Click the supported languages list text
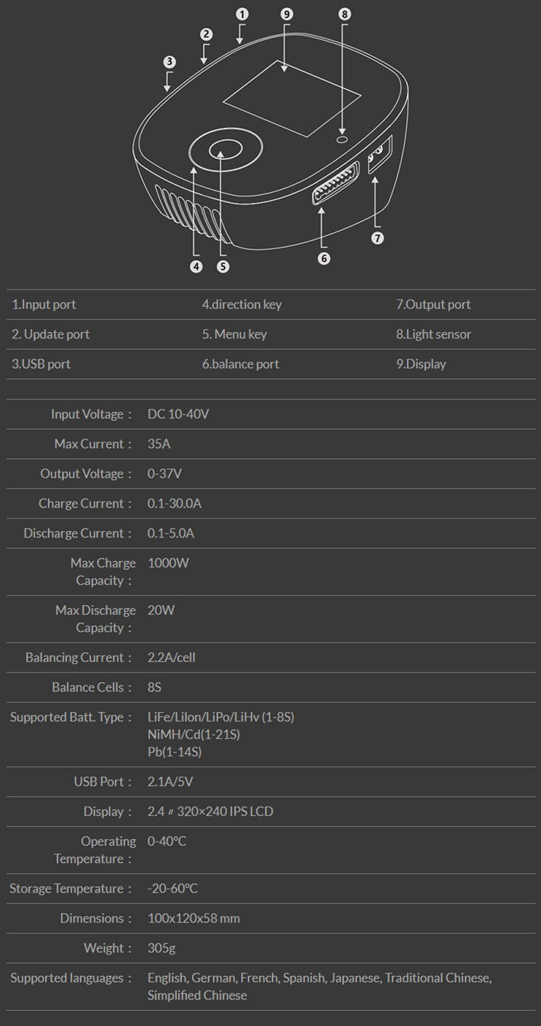 point(320,986)
